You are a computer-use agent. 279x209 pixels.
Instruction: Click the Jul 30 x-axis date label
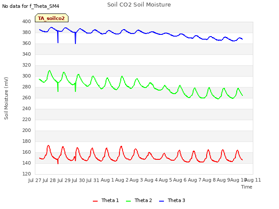[78, 180]
